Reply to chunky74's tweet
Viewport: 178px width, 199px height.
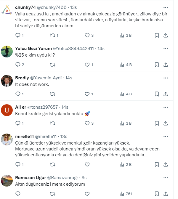click(18, 36)
